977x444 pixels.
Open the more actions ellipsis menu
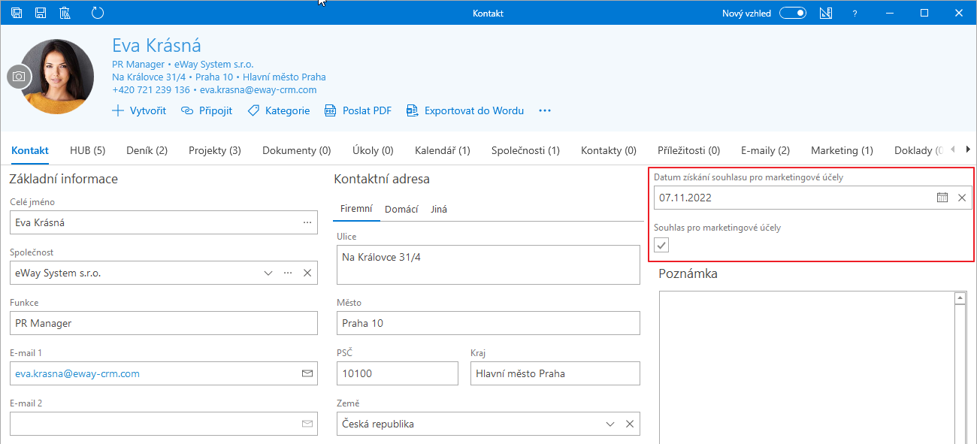point(545,110)
